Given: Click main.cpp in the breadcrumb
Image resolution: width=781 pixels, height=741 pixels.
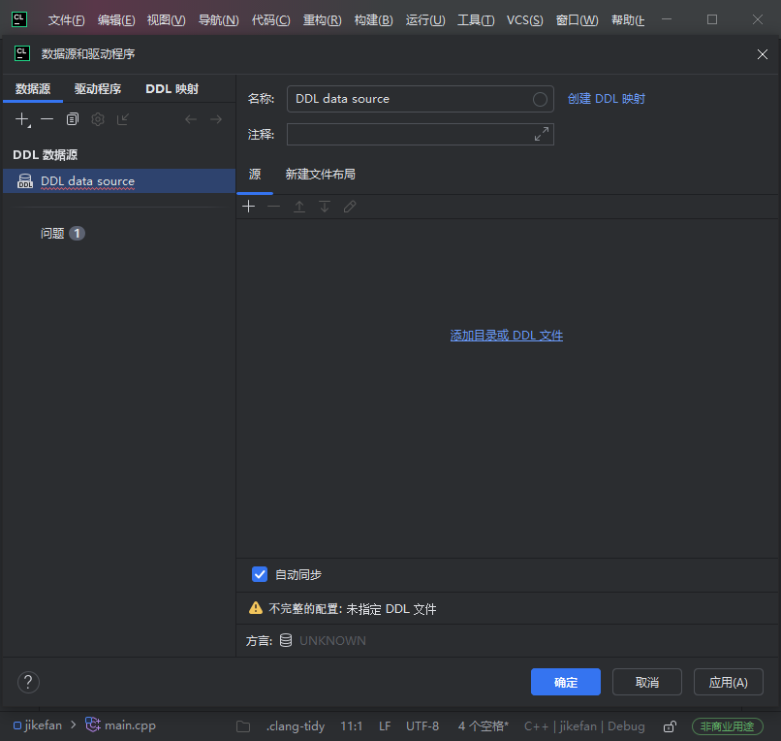Looking at the screenshot, I should [x=120, y=725].
